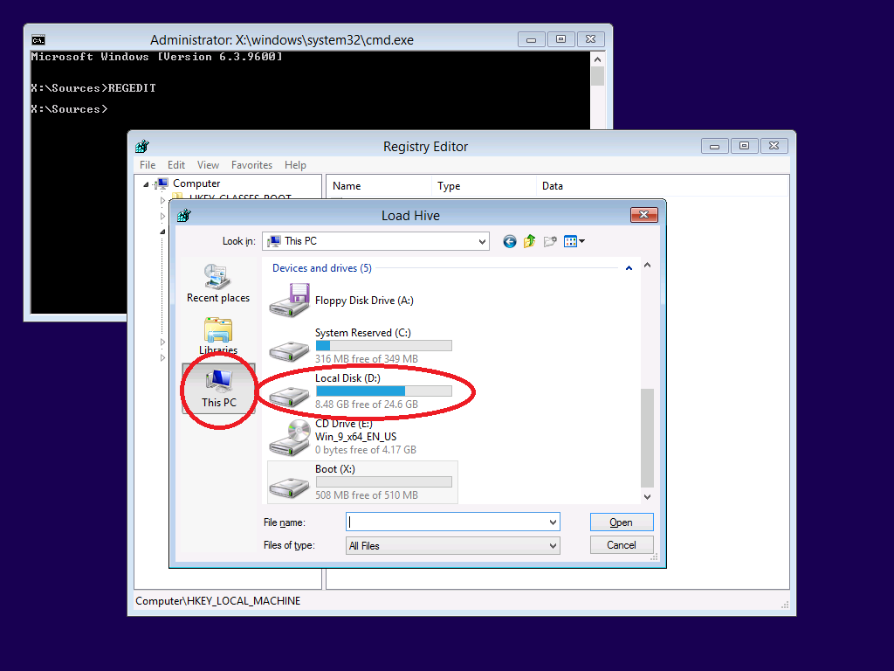894x671 pixels.
Task: Expand the Look in dropdown
Action: 482,241
